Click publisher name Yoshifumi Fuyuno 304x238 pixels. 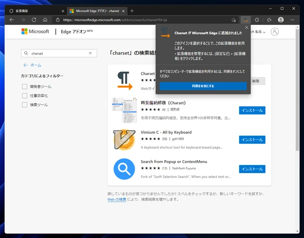pos(184,168)
